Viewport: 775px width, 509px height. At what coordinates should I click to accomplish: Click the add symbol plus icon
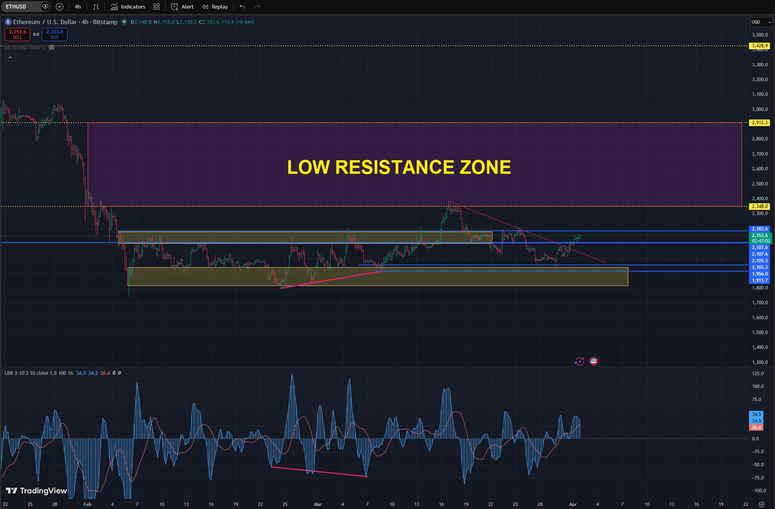(59, 7)
